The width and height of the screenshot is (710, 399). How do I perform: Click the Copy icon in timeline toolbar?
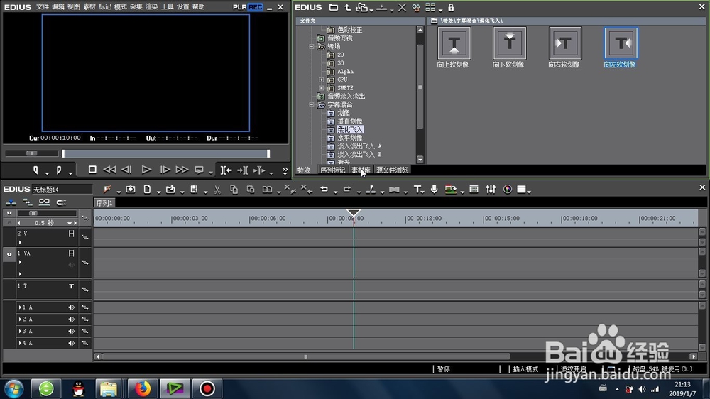pos(234,190)
